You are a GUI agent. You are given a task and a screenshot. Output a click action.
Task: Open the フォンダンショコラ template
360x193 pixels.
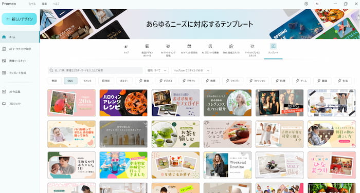click(x=227, y=134)
